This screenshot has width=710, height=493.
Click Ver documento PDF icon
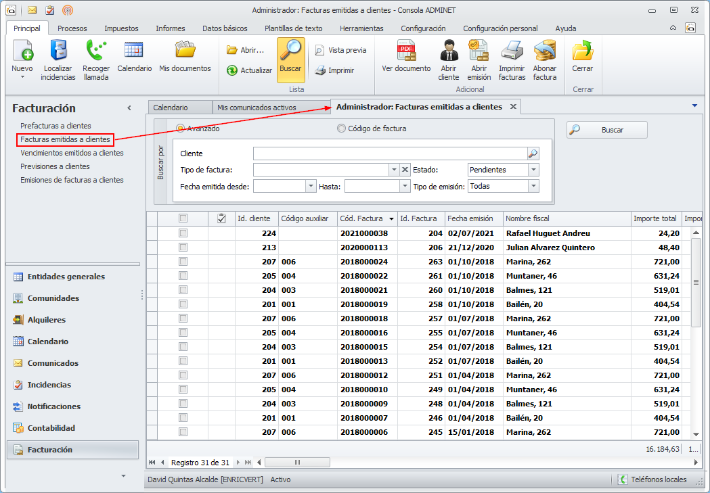click(406, 51)
